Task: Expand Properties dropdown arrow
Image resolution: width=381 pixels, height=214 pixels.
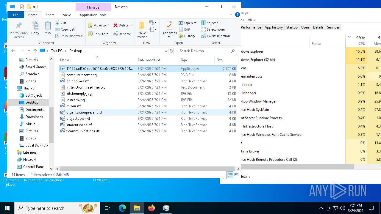Action: [169, 37]
